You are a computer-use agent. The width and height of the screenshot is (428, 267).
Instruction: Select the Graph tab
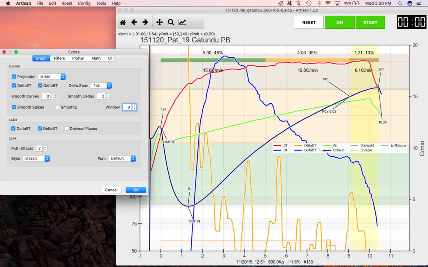[41, 58]
